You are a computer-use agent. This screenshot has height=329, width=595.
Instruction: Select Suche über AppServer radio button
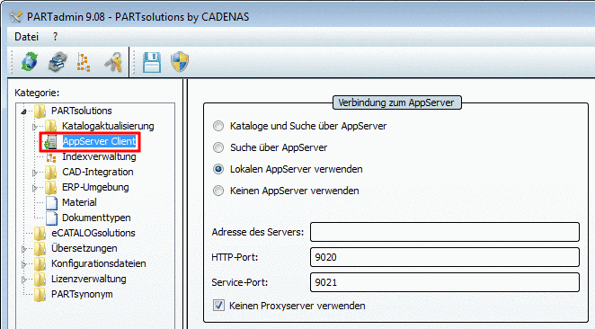coord(218,147)
